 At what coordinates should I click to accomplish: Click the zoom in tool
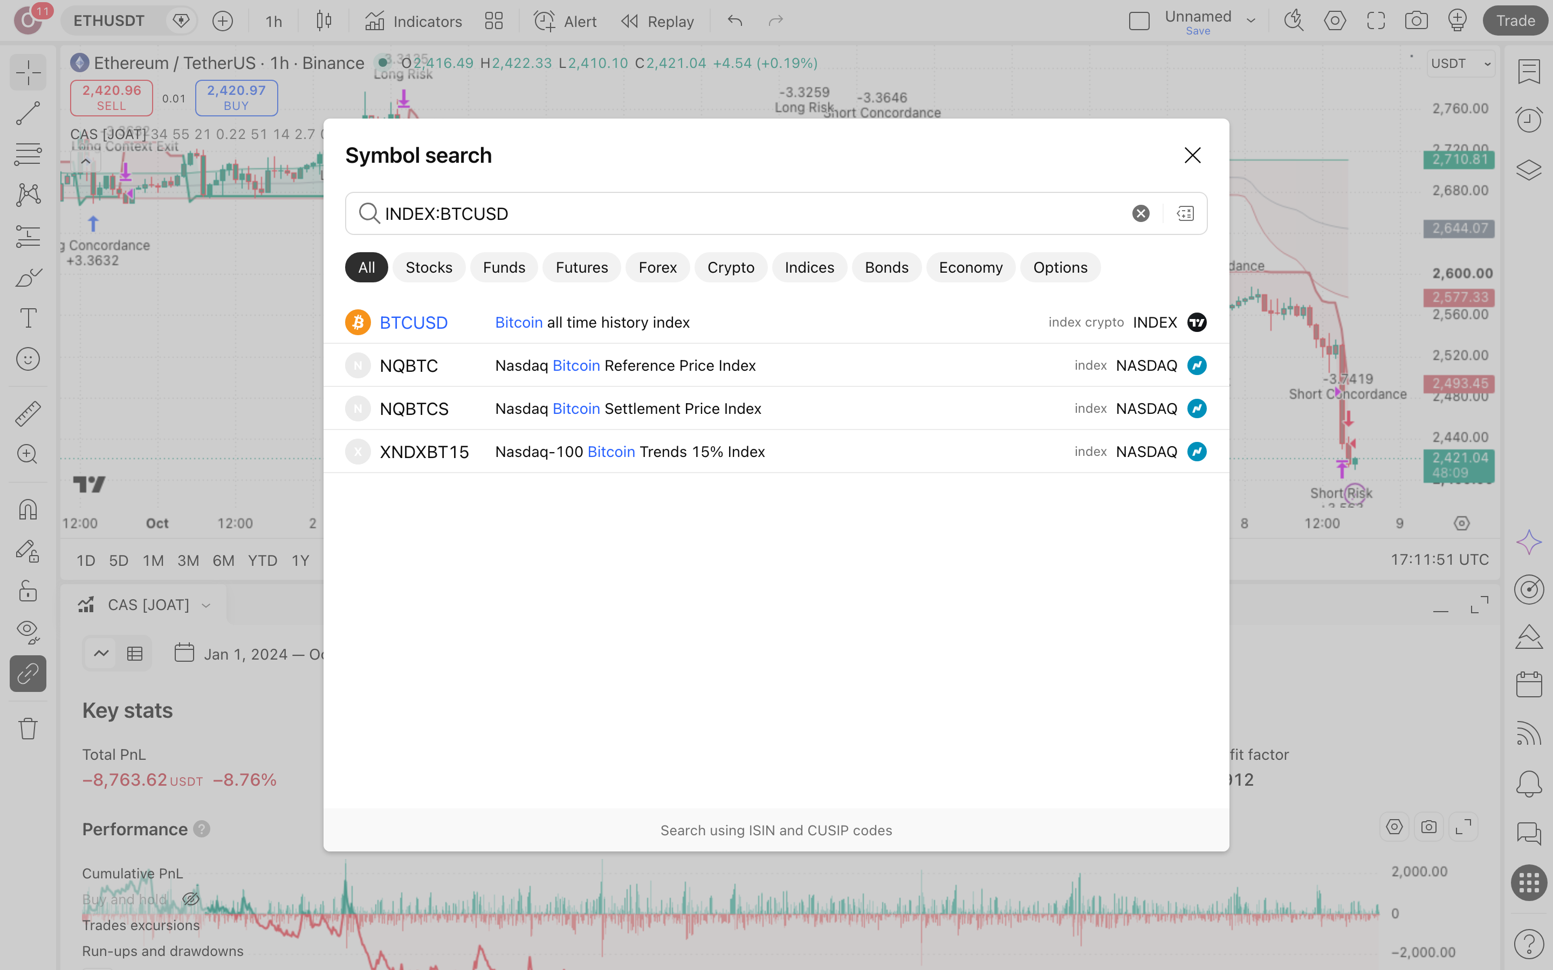pyautogui.click(x=28, y=454)
